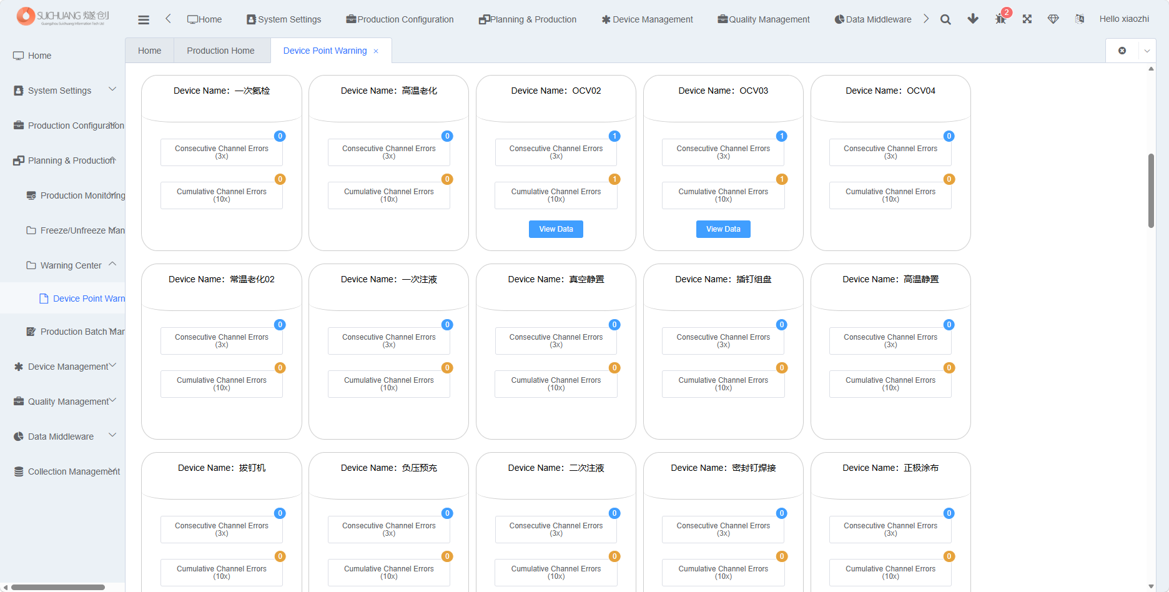Switch to the Home tab
1169x592 pixels.
tap(149, 51)
